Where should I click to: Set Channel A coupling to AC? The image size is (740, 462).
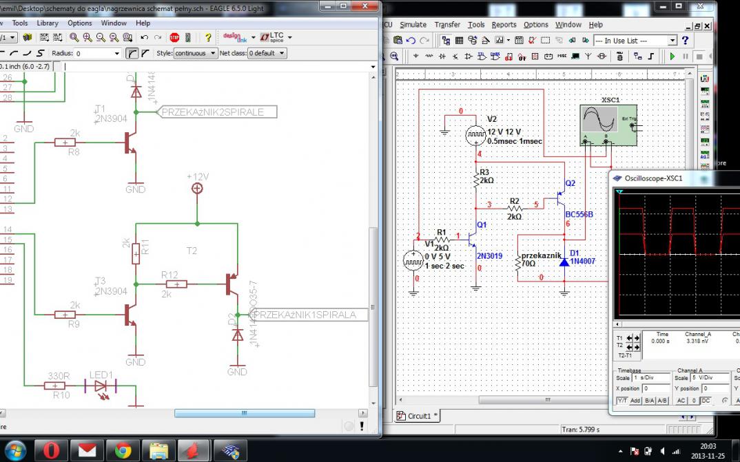pyautogui.click(x=680, y=400)
